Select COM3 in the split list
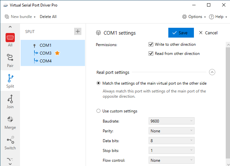Image resolution: width=230 pixels, height=166 pixels. 46,53
